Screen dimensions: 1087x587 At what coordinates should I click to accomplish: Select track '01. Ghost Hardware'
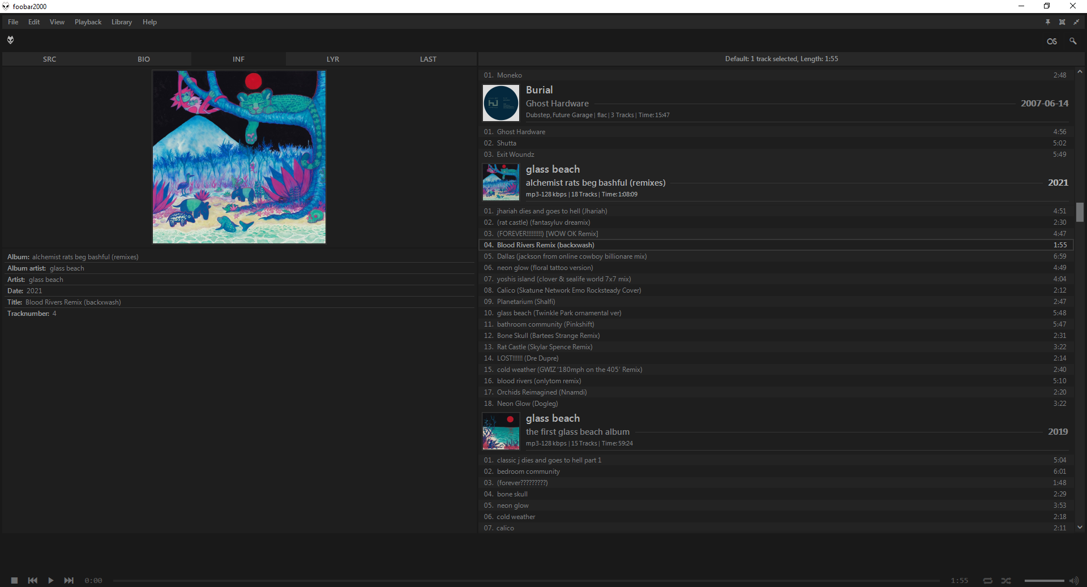(776, 132)
